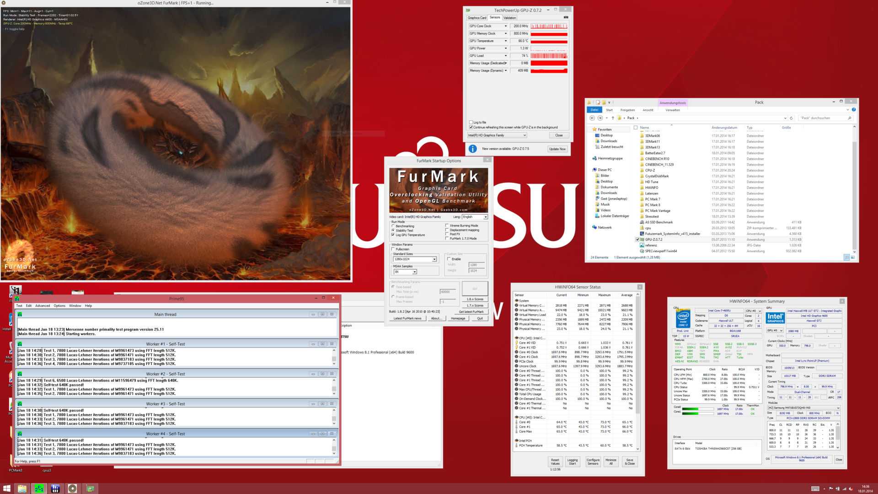878x494 pixels.
Task: Open Samsung memory module dropdown
Action: 803,408
